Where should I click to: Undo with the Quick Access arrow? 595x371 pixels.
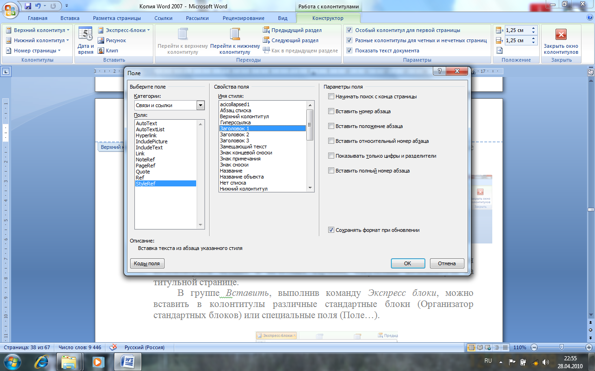38,6
